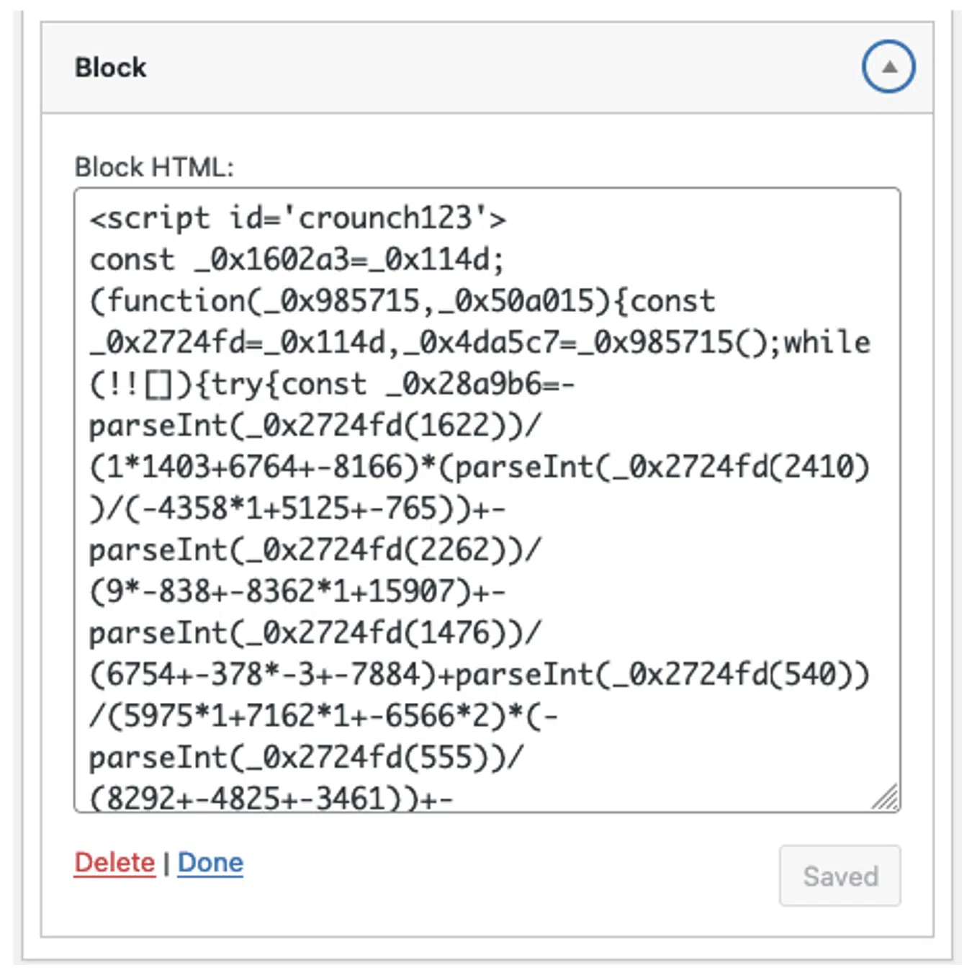Click the word while in the code
Viewport: 972px width, 978px height.
pyautogui.click(x=827, y=343)
